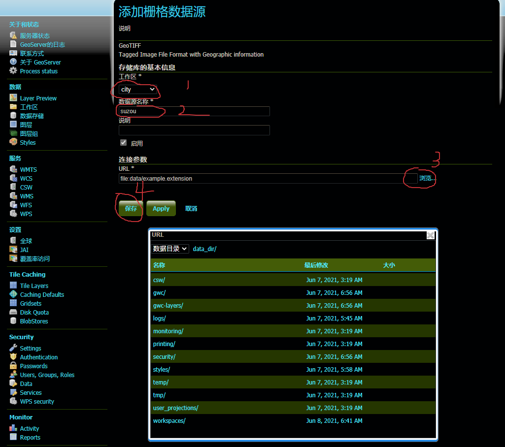Click the Authentication shield icon
The width and height of the screenshot is (505, 447).
click(13, 356)
